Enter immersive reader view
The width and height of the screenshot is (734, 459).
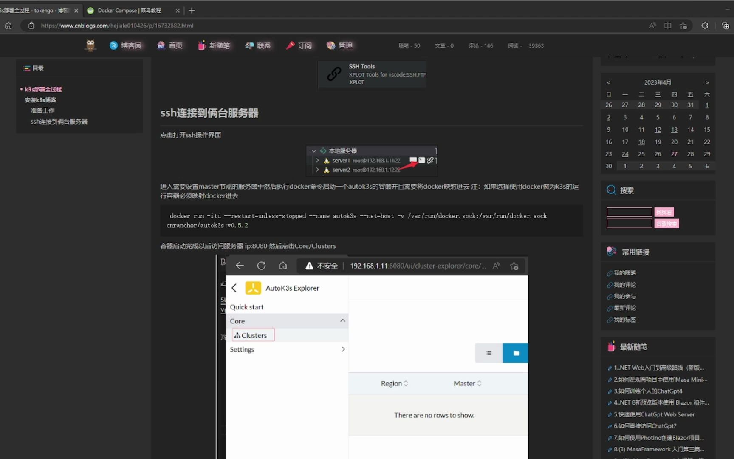[668, 25]
